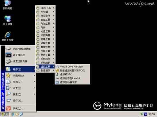Screen dimensions: 158x117
Task: Click the 影音播放 folder icon
Action: 38,71
